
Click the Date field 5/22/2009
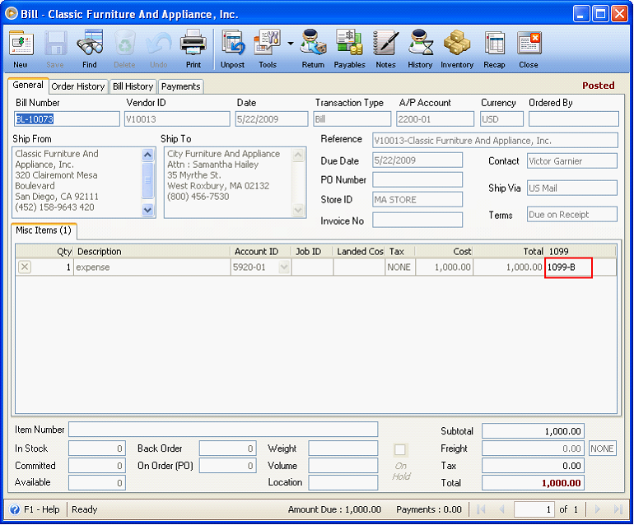tap(272, 119)
